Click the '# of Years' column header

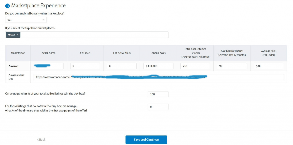point(85,53)
